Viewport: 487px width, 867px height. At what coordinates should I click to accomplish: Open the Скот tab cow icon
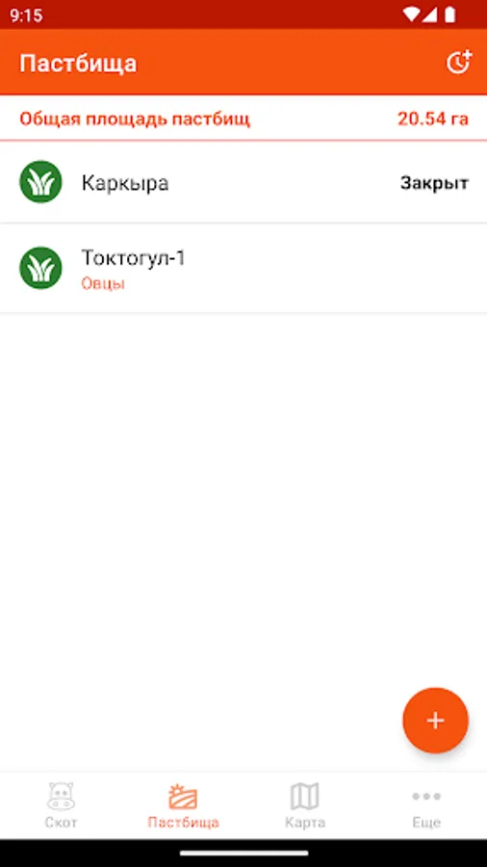pos(61,797)
